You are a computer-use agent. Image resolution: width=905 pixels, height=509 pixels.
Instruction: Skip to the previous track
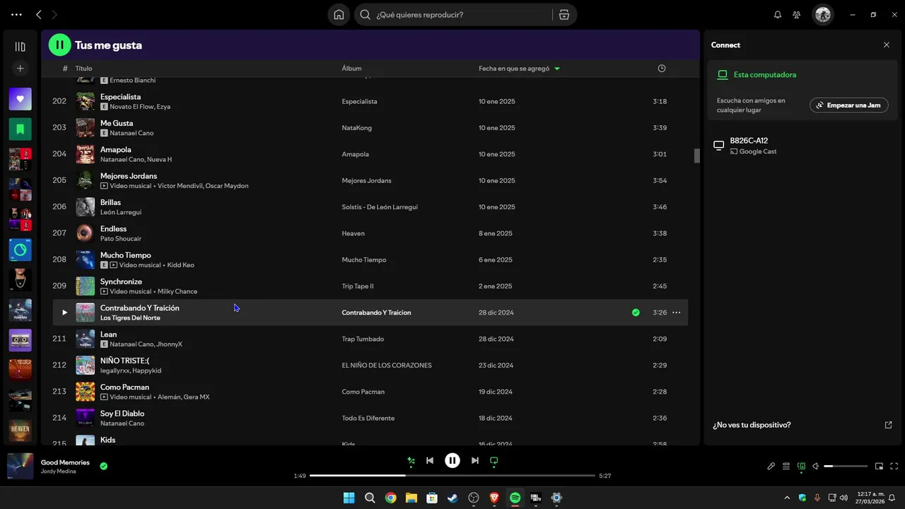coord(430,461)
